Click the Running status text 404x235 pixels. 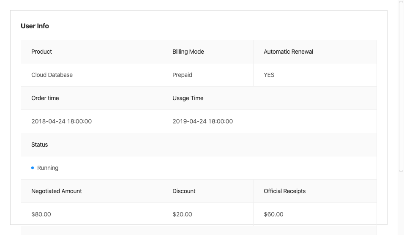point(48,168)
